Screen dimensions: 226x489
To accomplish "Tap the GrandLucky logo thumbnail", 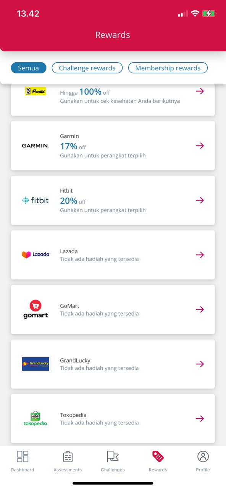I will [35, 364].
